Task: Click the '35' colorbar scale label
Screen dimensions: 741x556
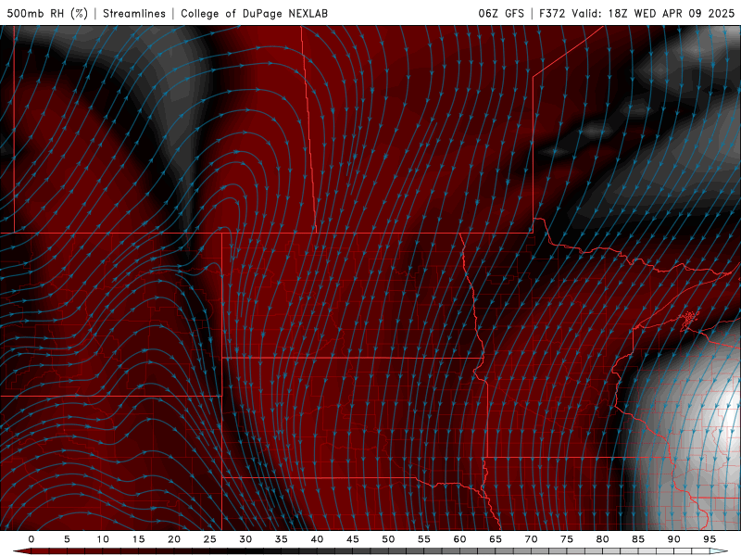Action: 282,539
